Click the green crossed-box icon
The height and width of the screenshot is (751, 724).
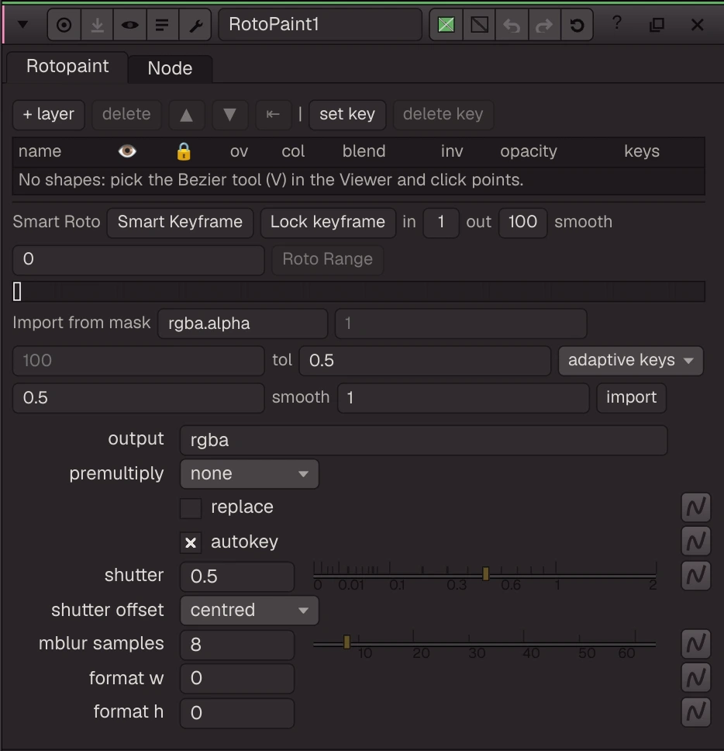tap(446, 24)
